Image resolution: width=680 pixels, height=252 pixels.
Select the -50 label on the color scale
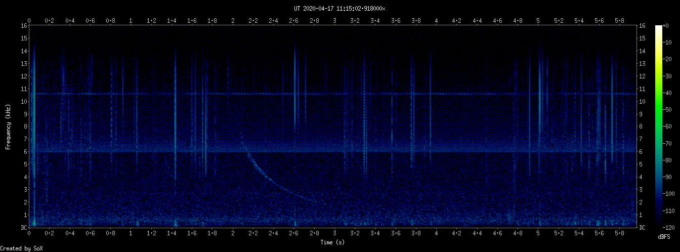667,110
